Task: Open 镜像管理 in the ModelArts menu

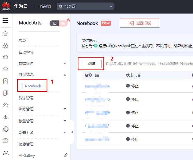Action: click(26, 144)
